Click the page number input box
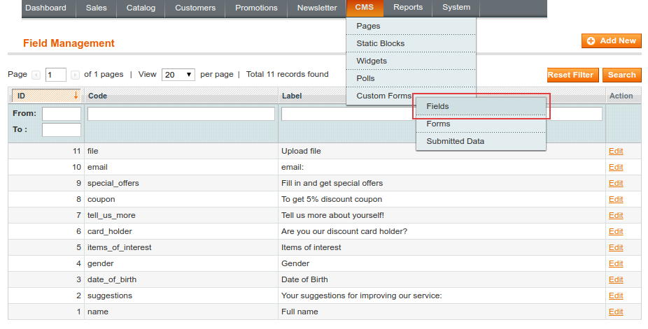Screen dimensions: 648x329 56,75
